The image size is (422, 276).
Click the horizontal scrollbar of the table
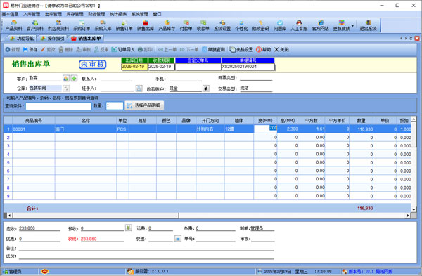tap(96, 216)
